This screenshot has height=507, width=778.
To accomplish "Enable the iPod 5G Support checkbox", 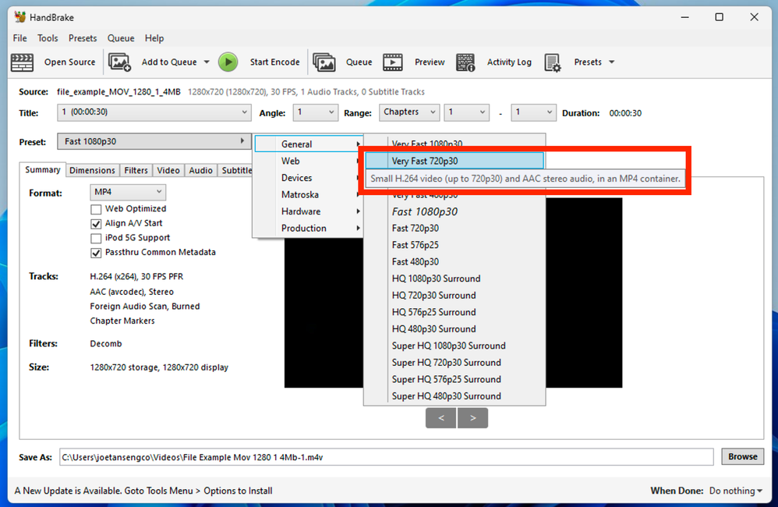I will [x=96, y=238].
